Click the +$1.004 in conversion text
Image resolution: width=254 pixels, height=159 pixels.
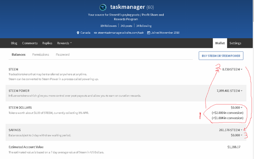tap(227, 118)
